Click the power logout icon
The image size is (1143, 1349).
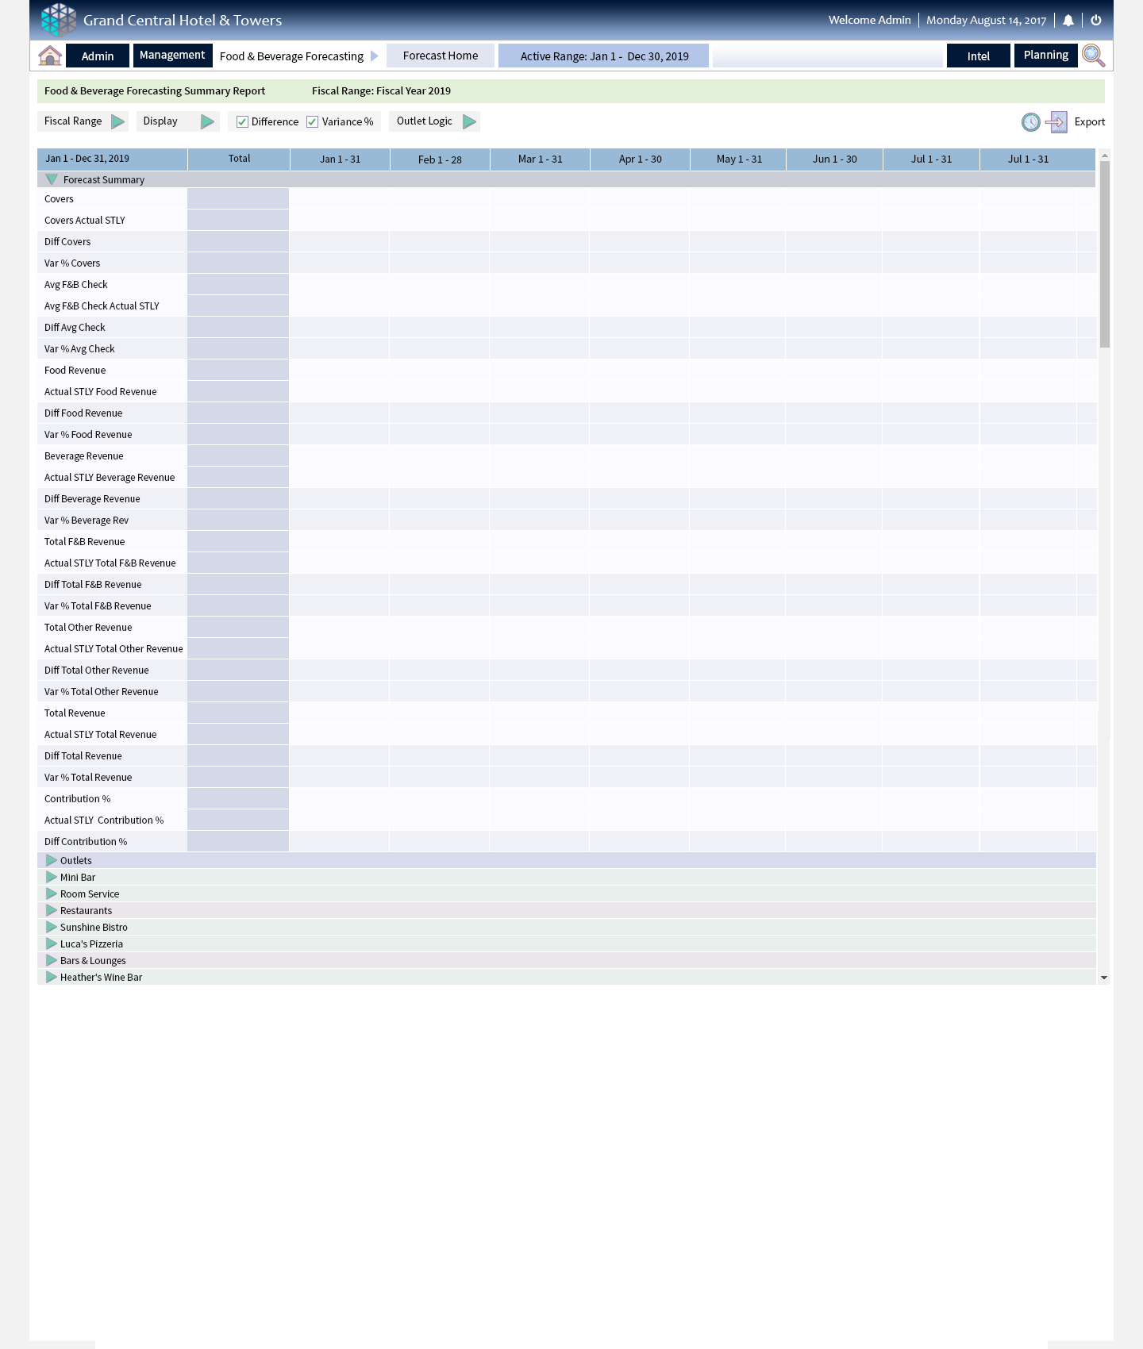point(1096,21)
